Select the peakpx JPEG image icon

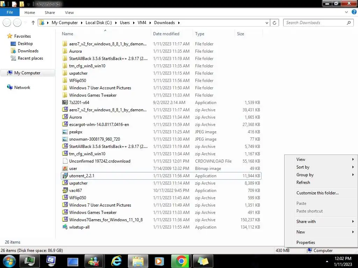pyautogui.click(x=65, y=132)
